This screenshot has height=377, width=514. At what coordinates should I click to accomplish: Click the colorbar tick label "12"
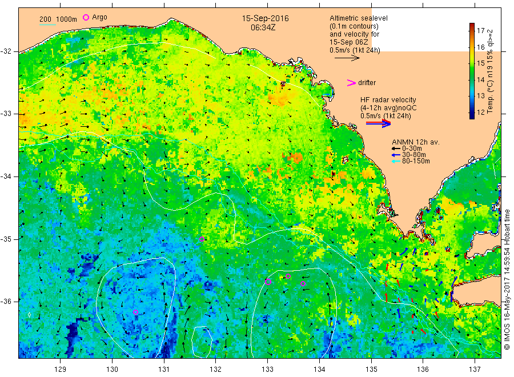pyautogui.click(x=480, y=112)
